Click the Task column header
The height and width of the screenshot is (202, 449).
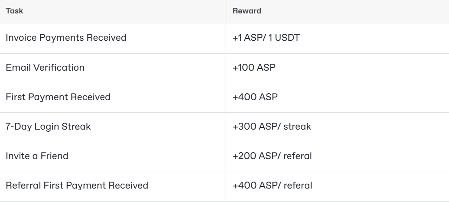(x=14, y=11)
